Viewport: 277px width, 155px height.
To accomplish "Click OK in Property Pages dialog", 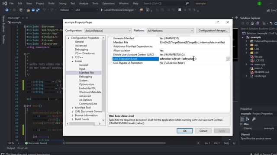I will click(x=185, y=131).
